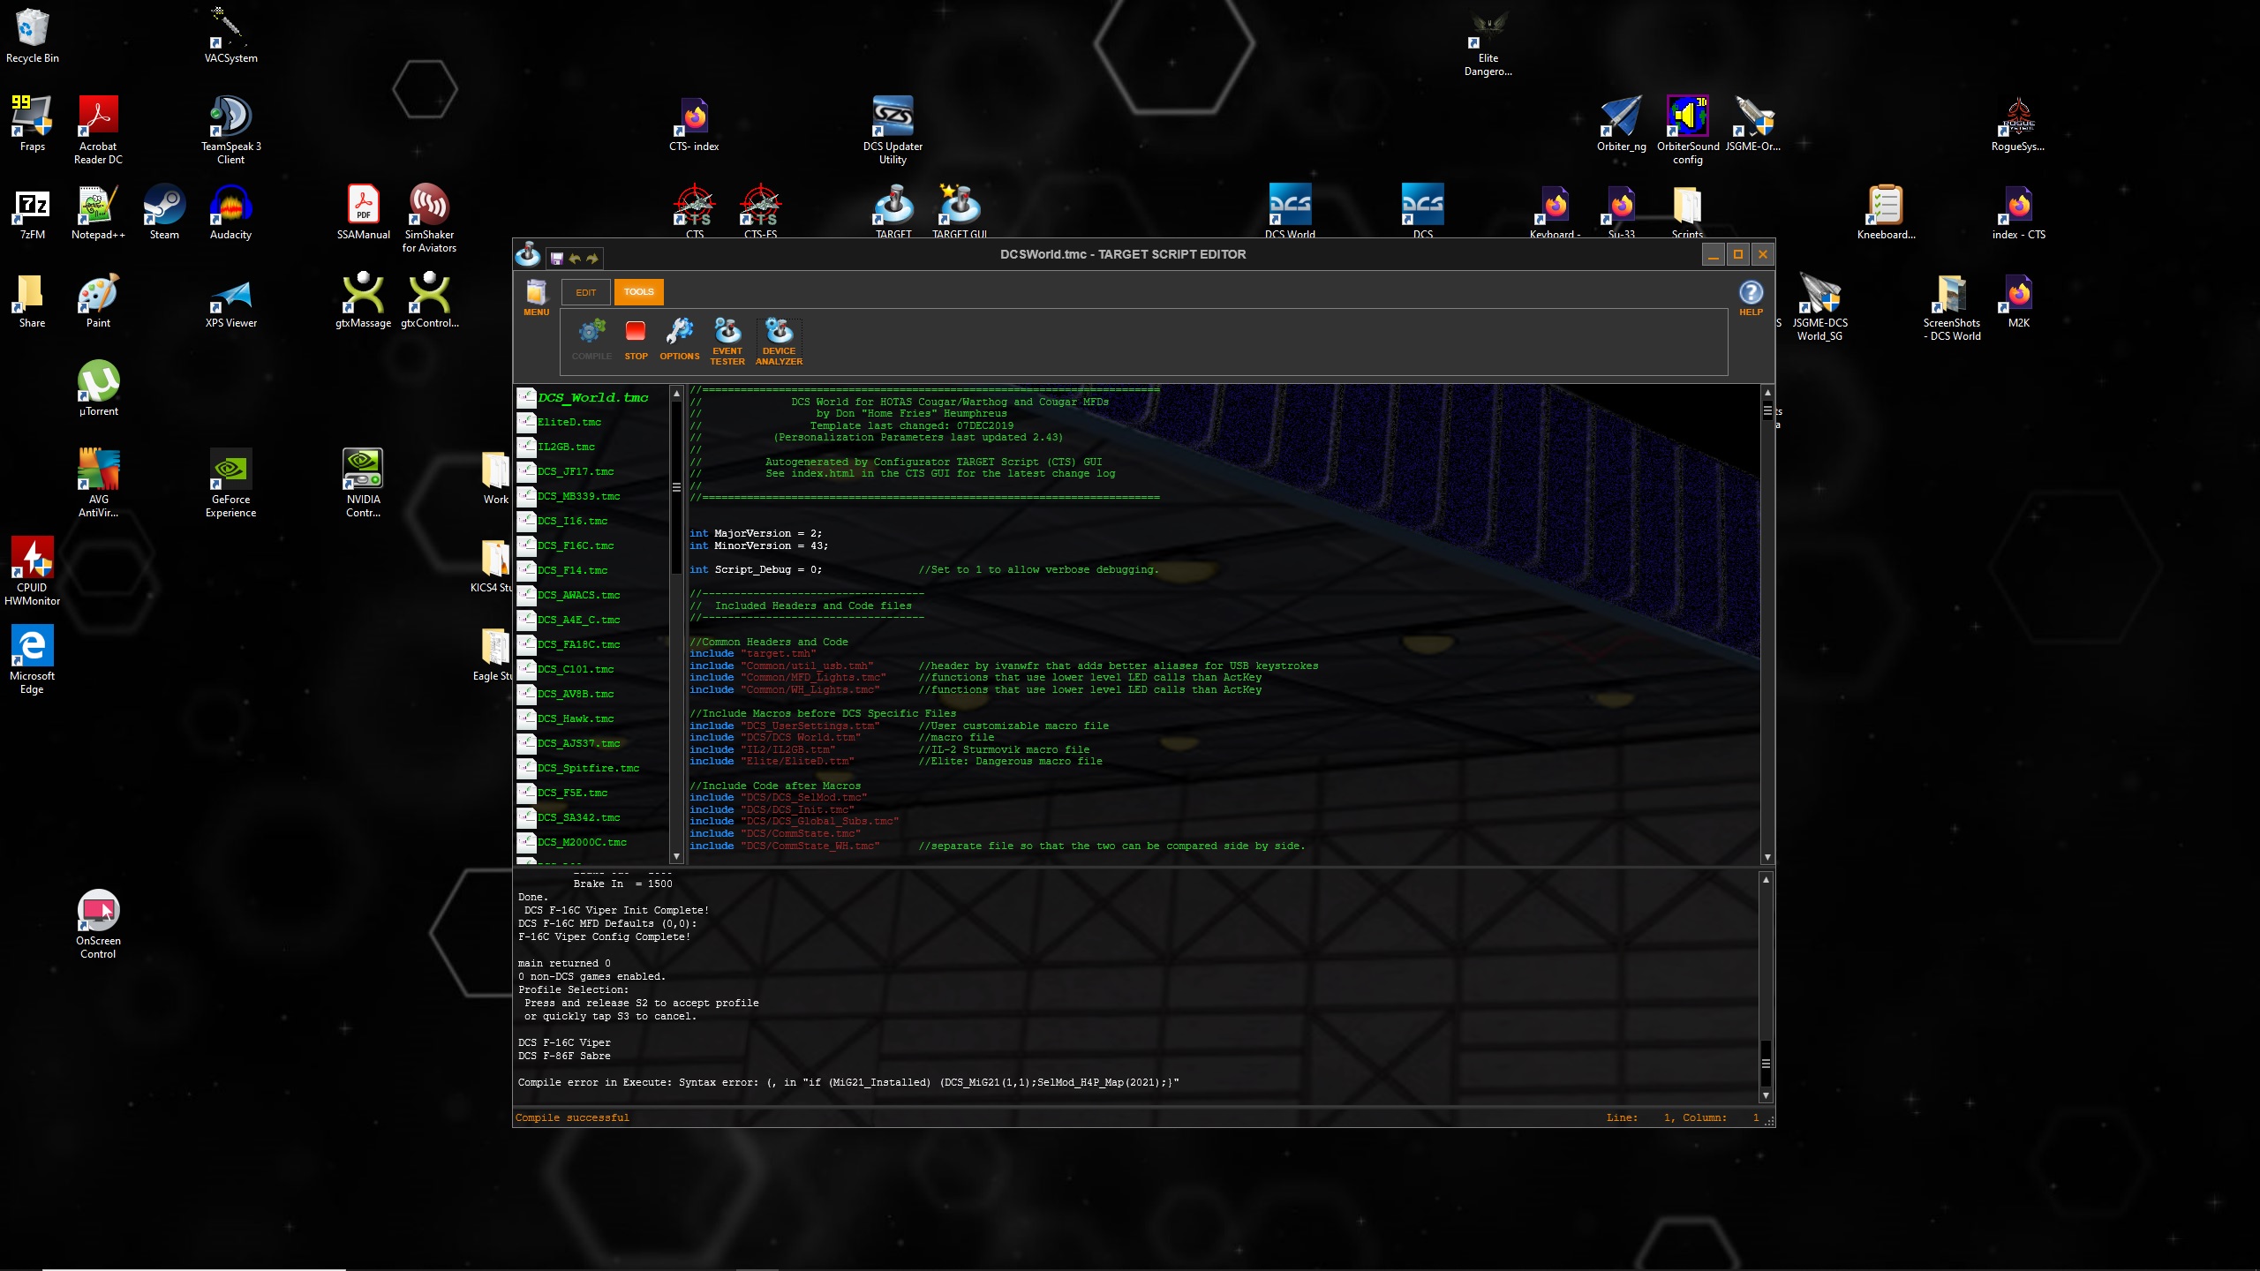Select the TOOLS tab
This screenshot has width=2260, height=1271.
639,292
